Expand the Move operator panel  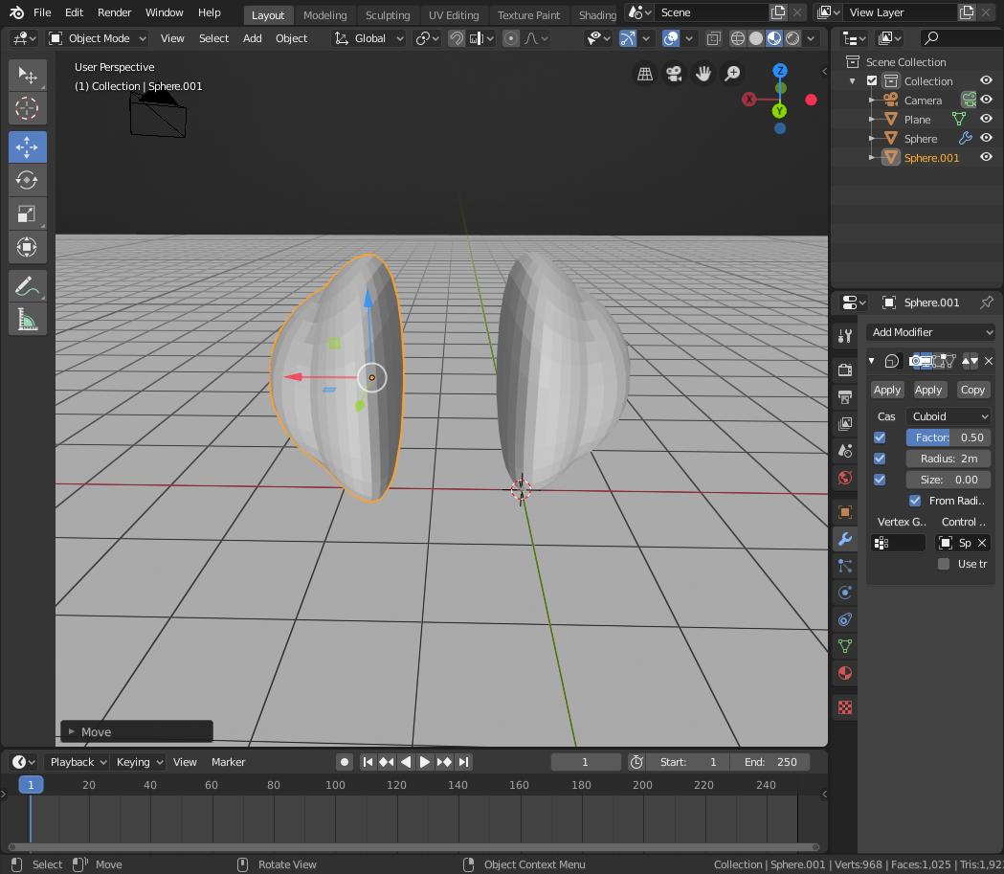pos(72,731)
